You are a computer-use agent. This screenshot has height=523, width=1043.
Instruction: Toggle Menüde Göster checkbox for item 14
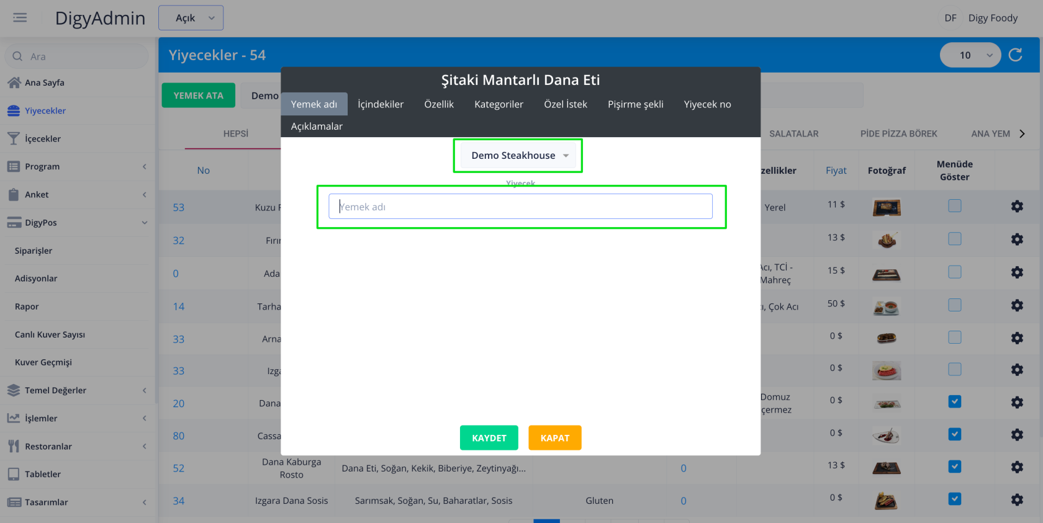point(954,305)
